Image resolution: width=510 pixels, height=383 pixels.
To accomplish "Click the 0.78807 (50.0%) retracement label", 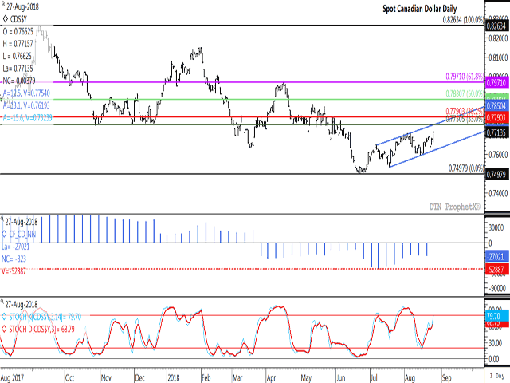I will coord(465,94).
